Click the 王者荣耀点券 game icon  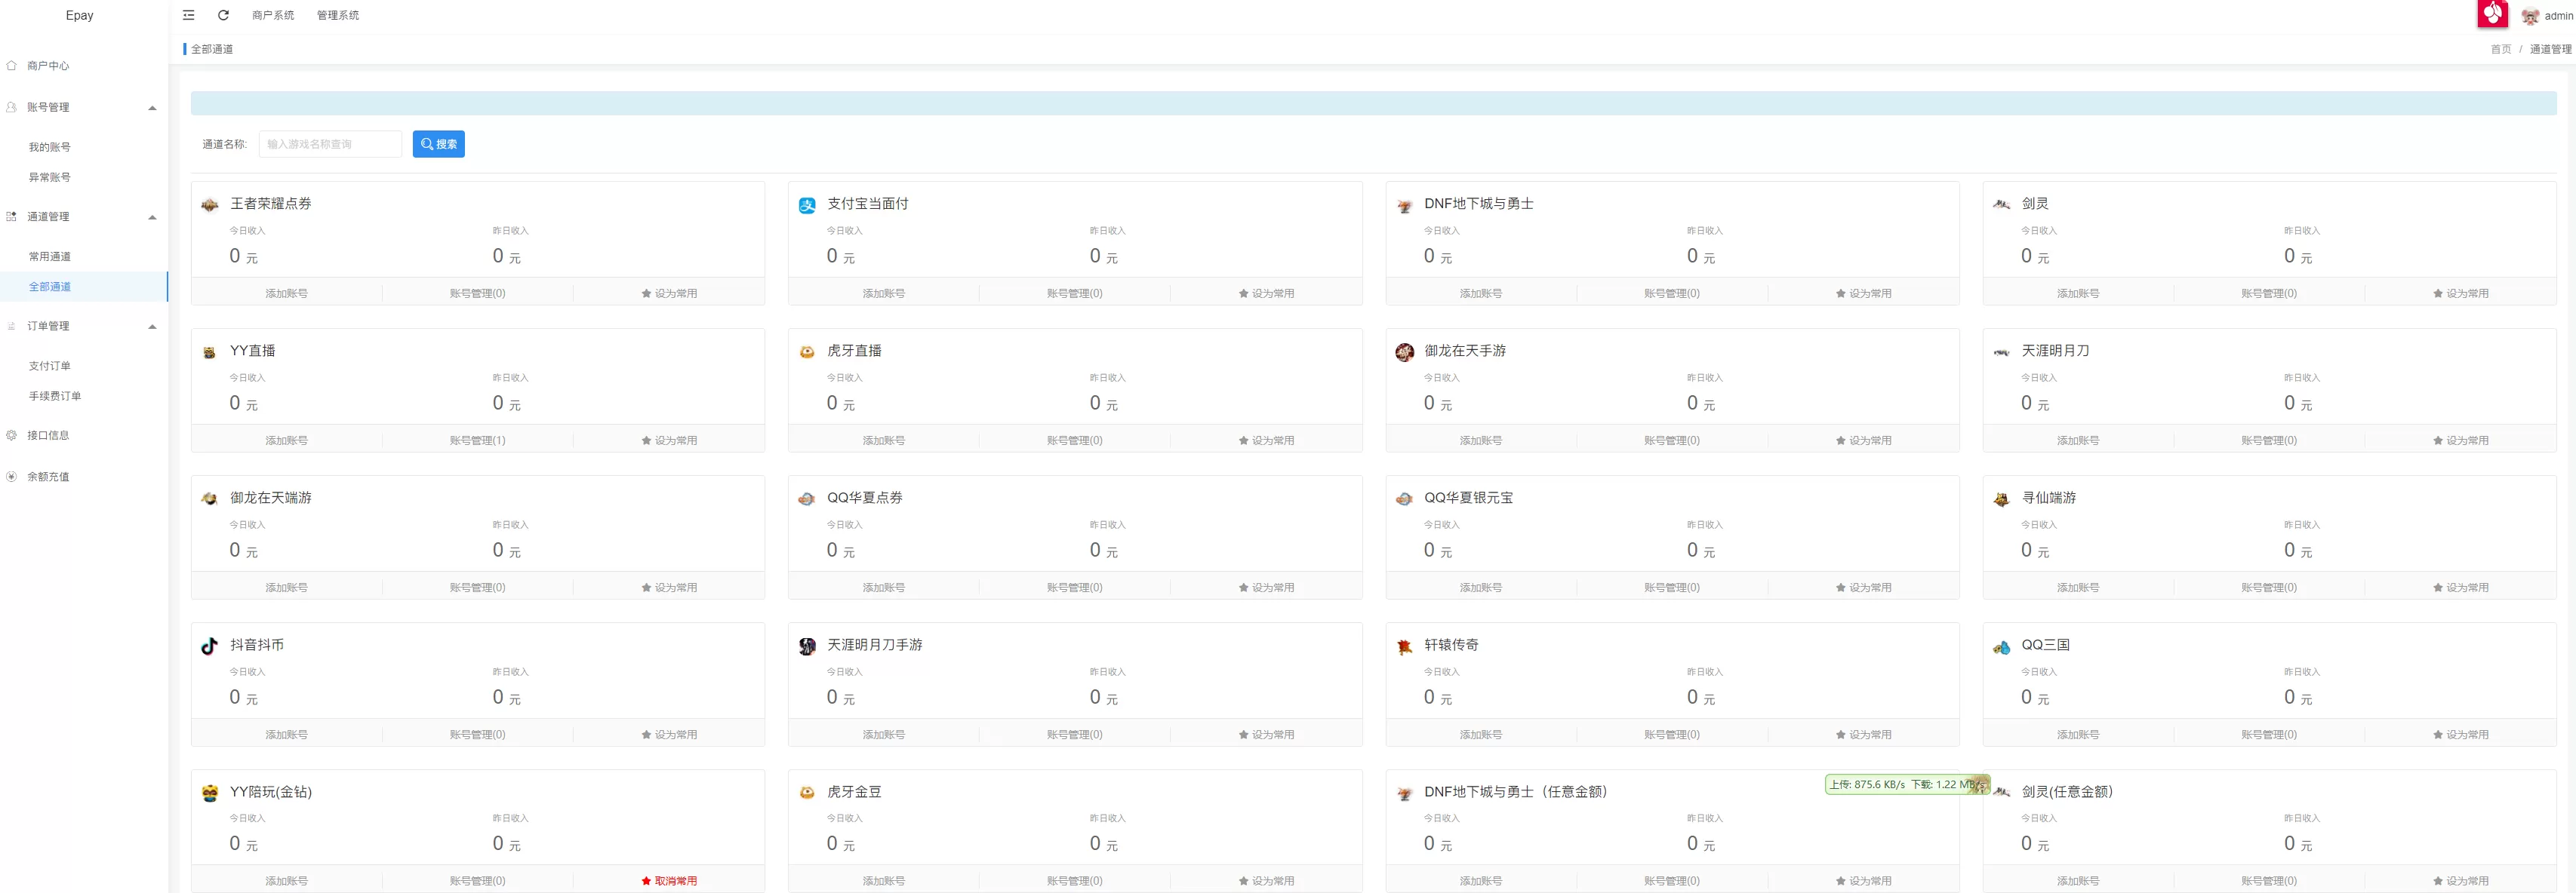pos(209,204)
